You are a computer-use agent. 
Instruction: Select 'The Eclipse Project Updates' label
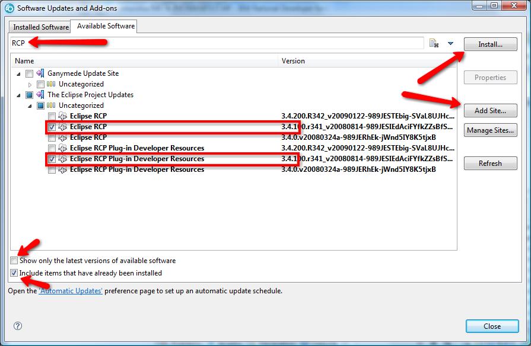click(x=90, y=95)
